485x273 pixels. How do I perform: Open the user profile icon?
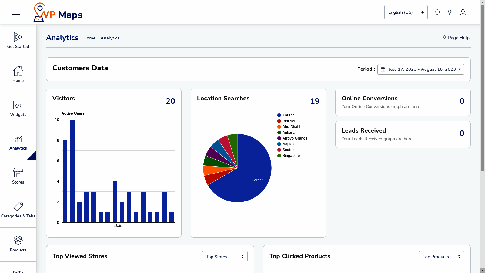463,12
